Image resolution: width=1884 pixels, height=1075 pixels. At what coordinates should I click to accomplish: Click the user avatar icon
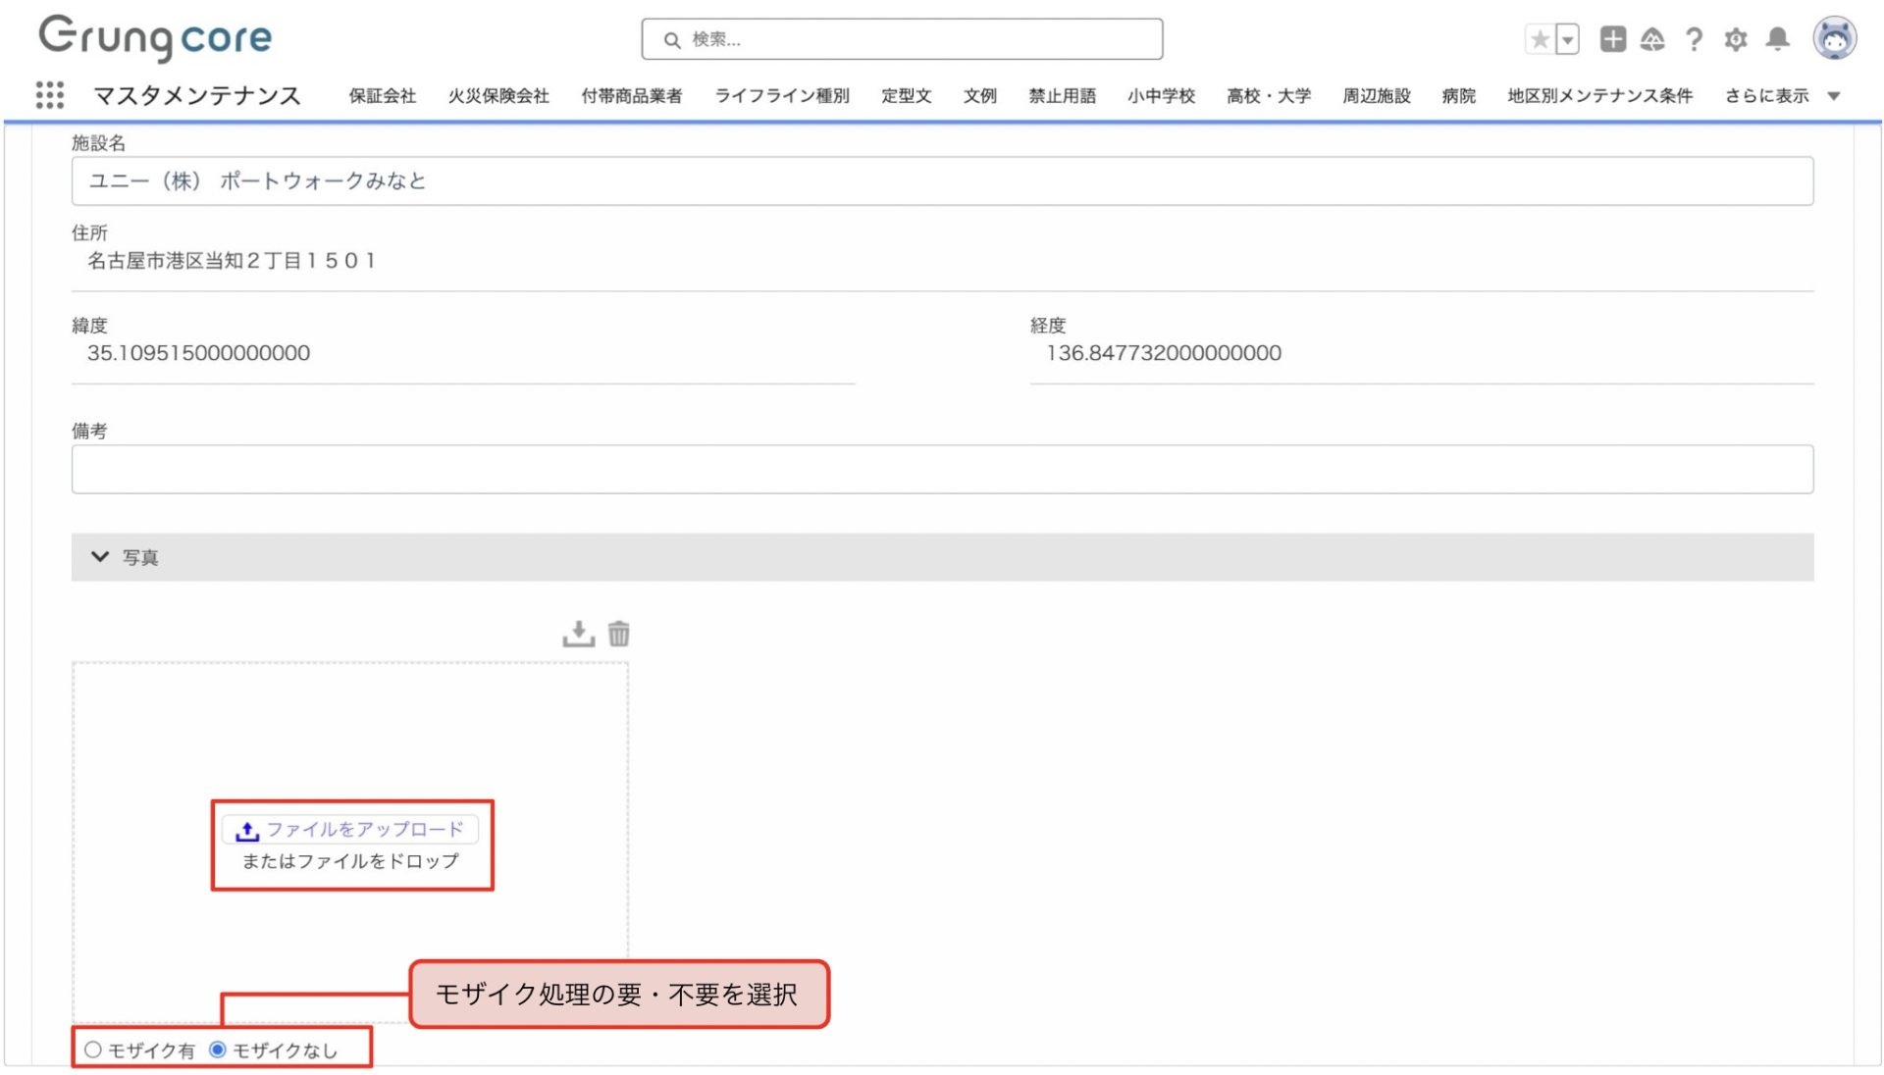click(1833, 39)
